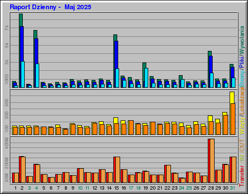Click day label 5 on the bottom axis
The image size is (248, 194).
[44, 188]
